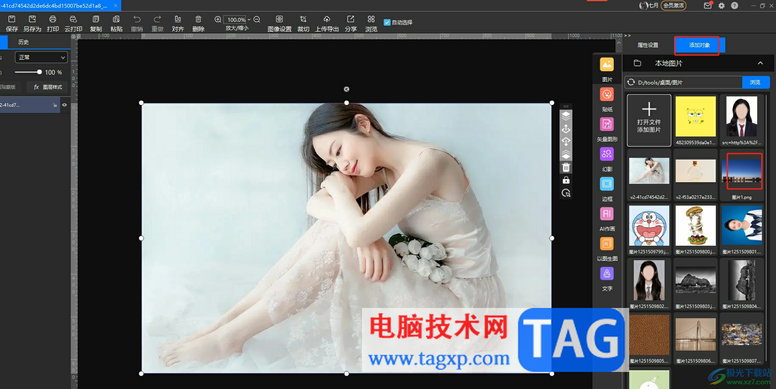This screenshot has width=776, height=389.
Task: Click Redo (重做) in the toolbar
Action: click(158, 23)
